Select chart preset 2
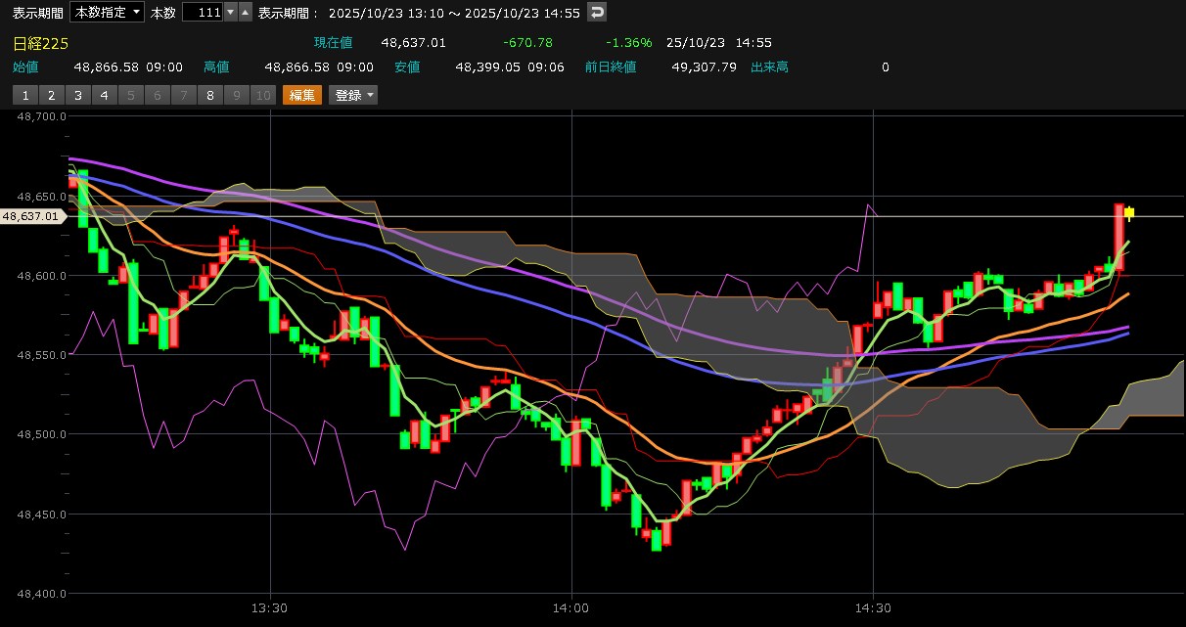The width and height of the screenshot is (1186, 627). point(51,95)
